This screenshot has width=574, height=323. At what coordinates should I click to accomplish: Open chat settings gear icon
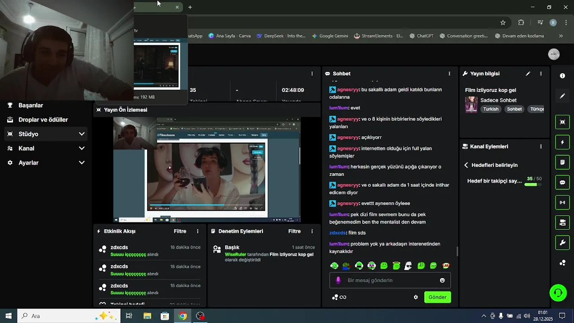click(x=416, y=297)
